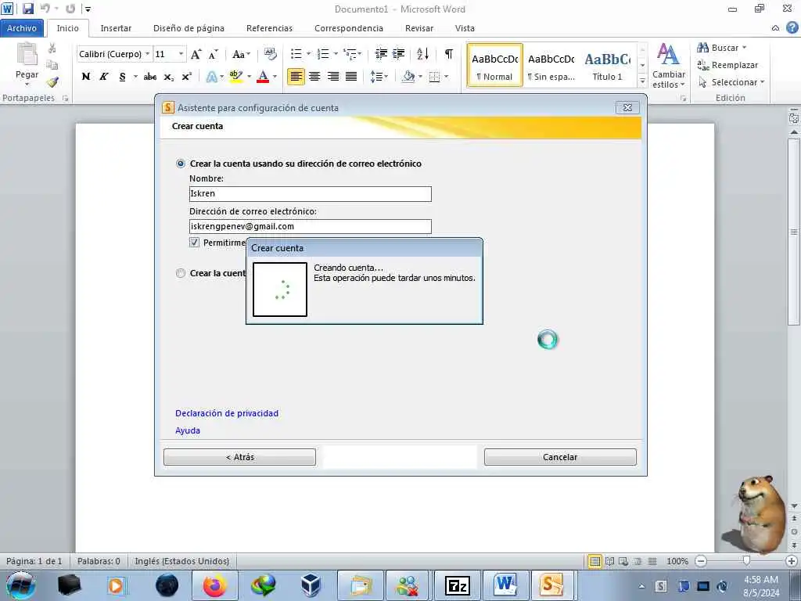Open the font size 11 dropdown
This screenshot has height=601, width=801.
click(x=181, y=54)
